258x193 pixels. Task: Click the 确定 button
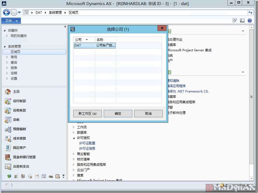[118, 114]
